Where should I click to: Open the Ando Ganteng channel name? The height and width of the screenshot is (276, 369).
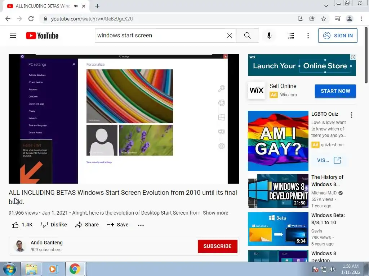46,243
